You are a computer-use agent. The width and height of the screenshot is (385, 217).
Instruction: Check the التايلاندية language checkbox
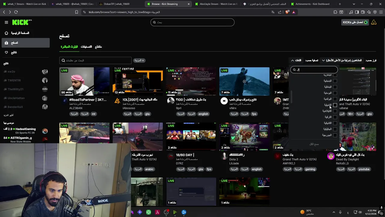click(x=335, y=111)
